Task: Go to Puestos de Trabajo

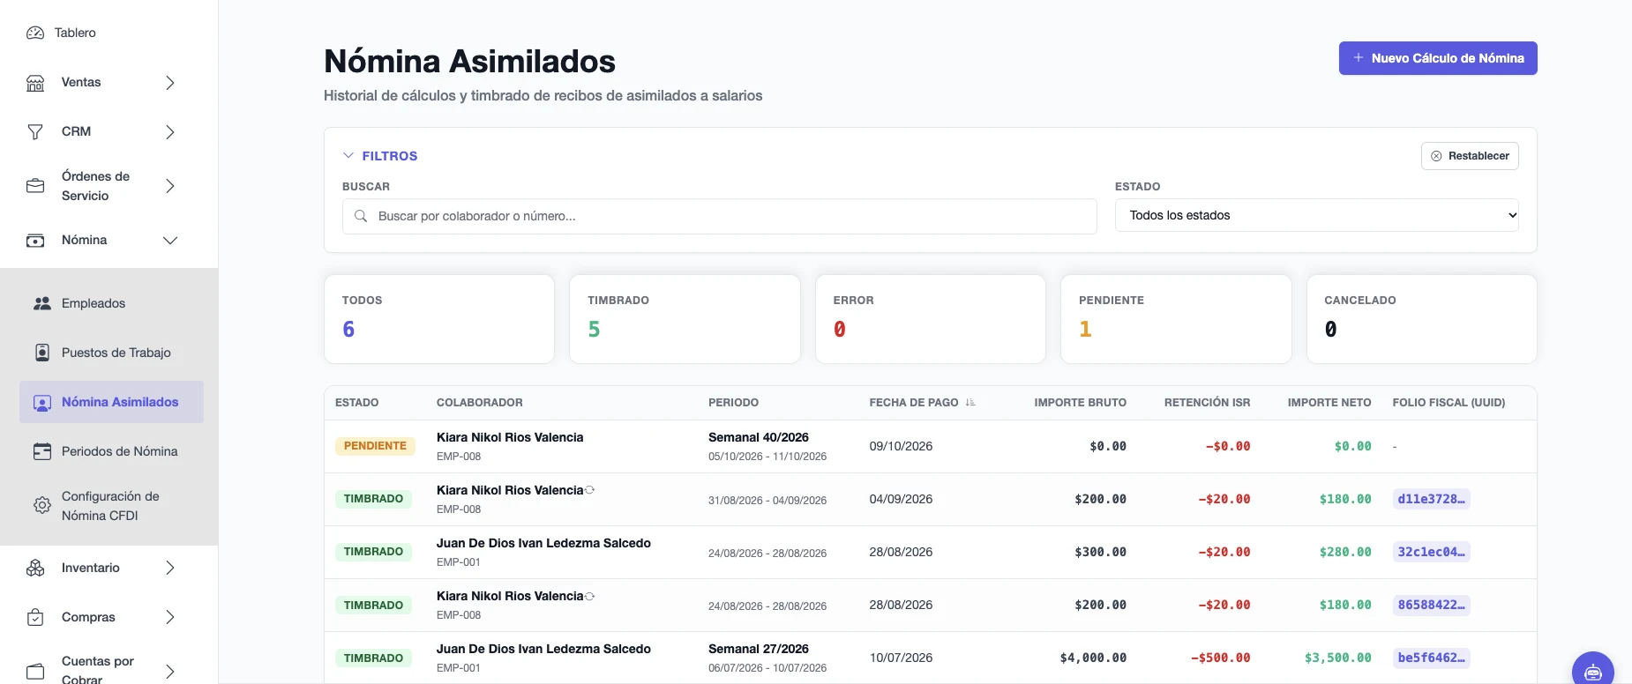Action: [111, 353]
